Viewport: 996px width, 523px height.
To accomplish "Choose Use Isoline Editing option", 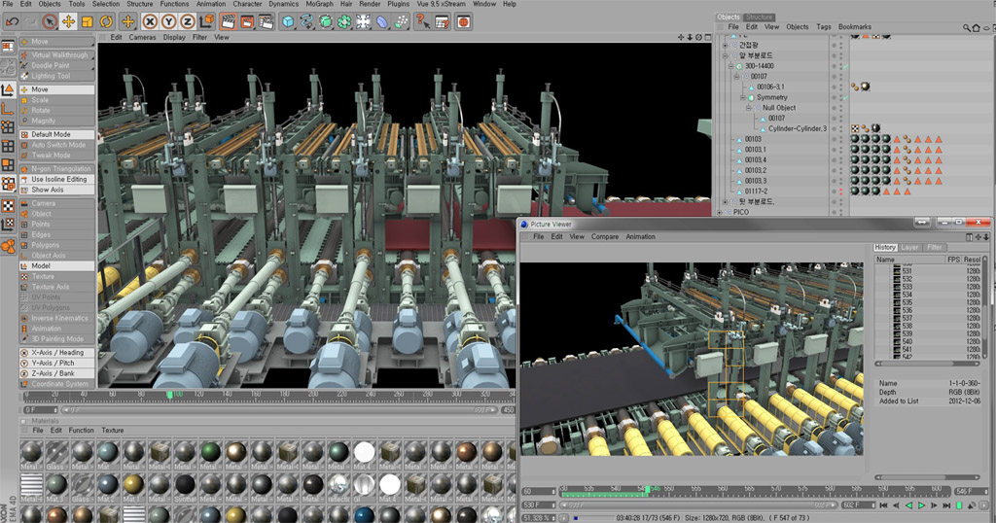I will 57,180.
